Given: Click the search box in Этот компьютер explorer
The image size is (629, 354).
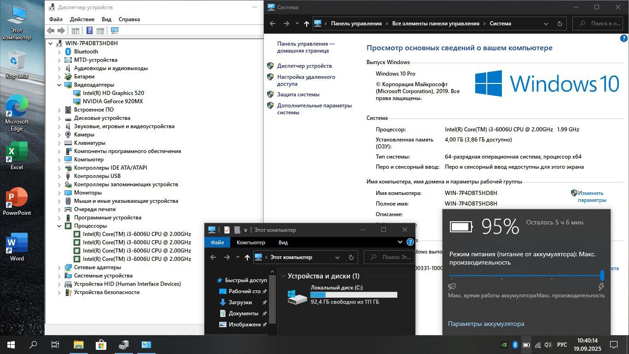Looking at the screenshot, I should (x=389, y=257).
